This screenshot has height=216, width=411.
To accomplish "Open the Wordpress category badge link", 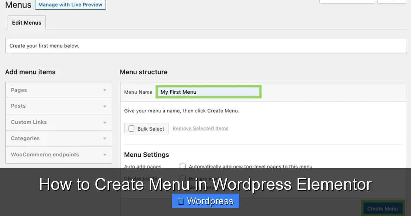I will click(x=205, y=201).
